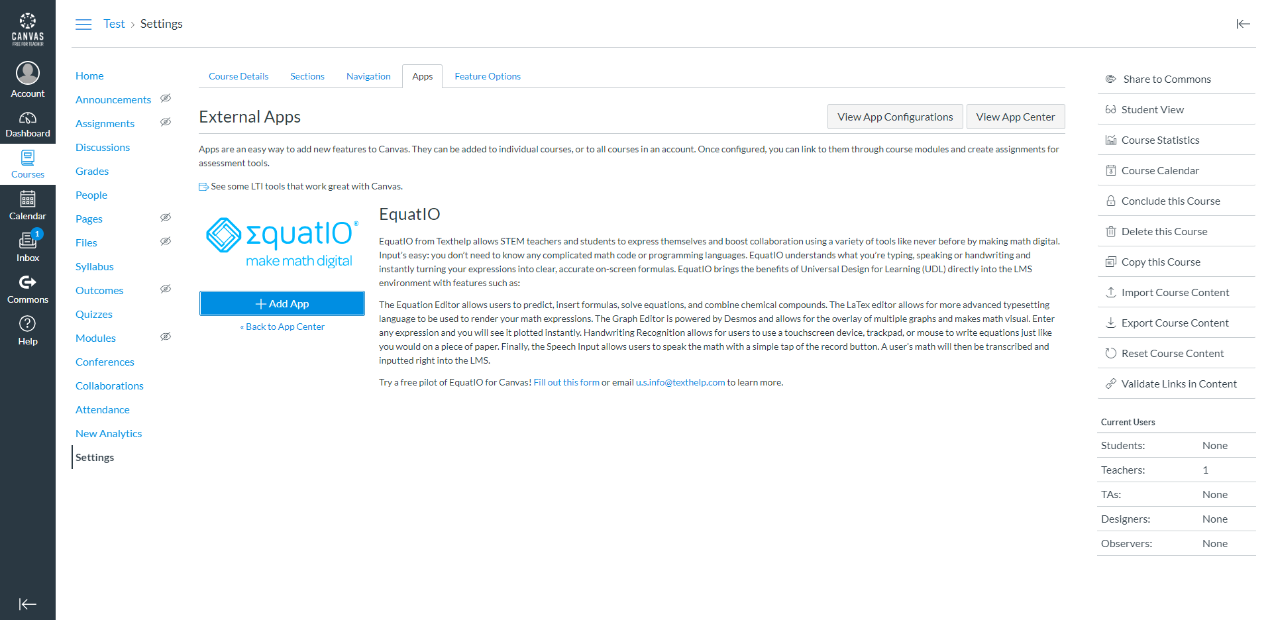Screen dimensions: 1272x620
Task: Click the u.s.info@texthelp.com email link
Action: 680,382
